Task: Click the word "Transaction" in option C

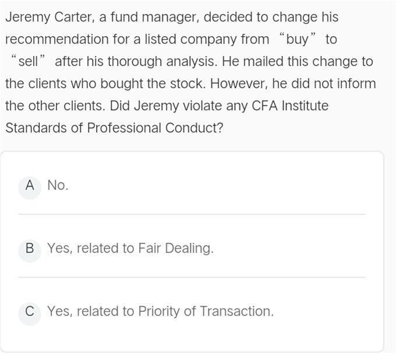Action: 236,311
